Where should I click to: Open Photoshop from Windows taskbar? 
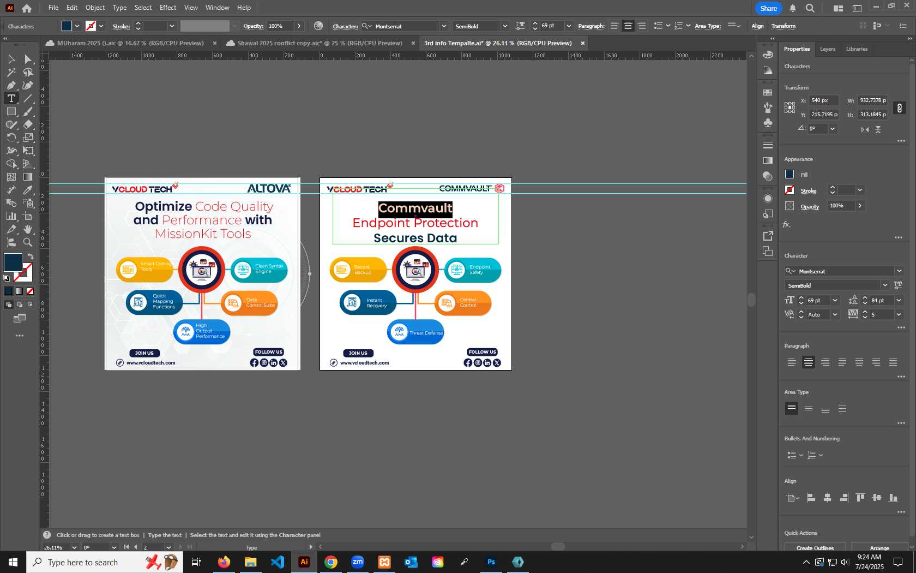pos(491,562)
